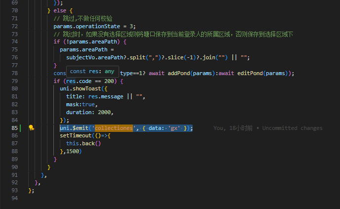Click 'uni.showToast' call on line 80

81,88
